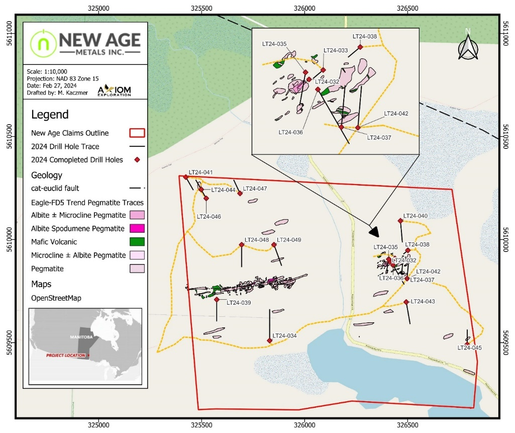515x433 pixels.
Task: Click the LT24-038 marker in inset map
Action: pos(360,47)
